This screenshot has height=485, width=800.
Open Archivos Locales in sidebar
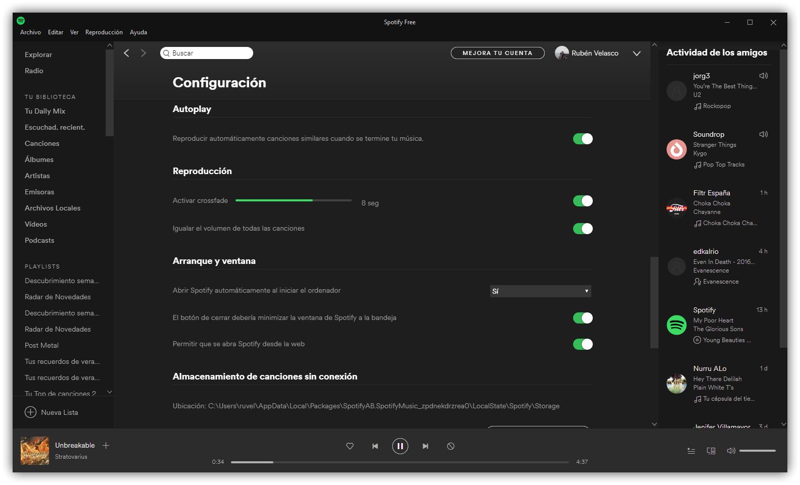point(53,208)
